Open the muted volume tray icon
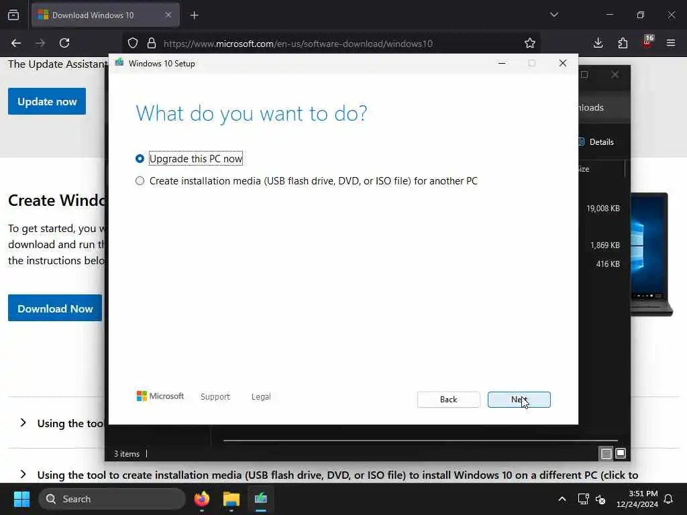The width and height of the screenshot is (687, 515). coord(600,499)
